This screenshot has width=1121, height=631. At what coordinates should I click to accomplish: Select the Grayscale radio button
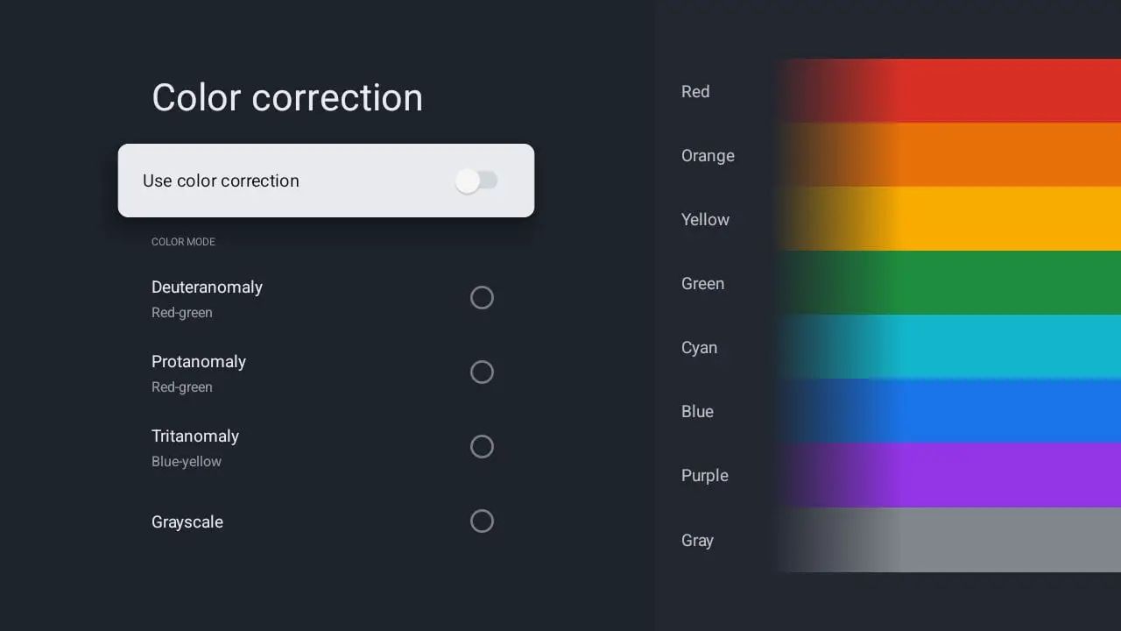click(482, 521)
